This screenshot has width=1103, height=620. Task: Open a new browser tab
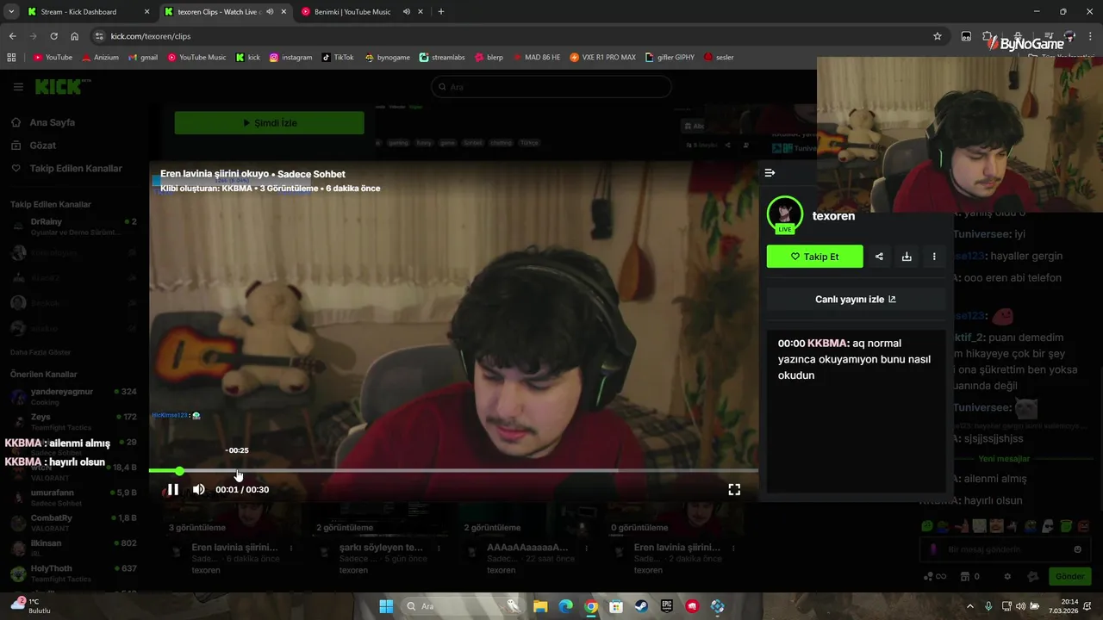click(441, 12)
